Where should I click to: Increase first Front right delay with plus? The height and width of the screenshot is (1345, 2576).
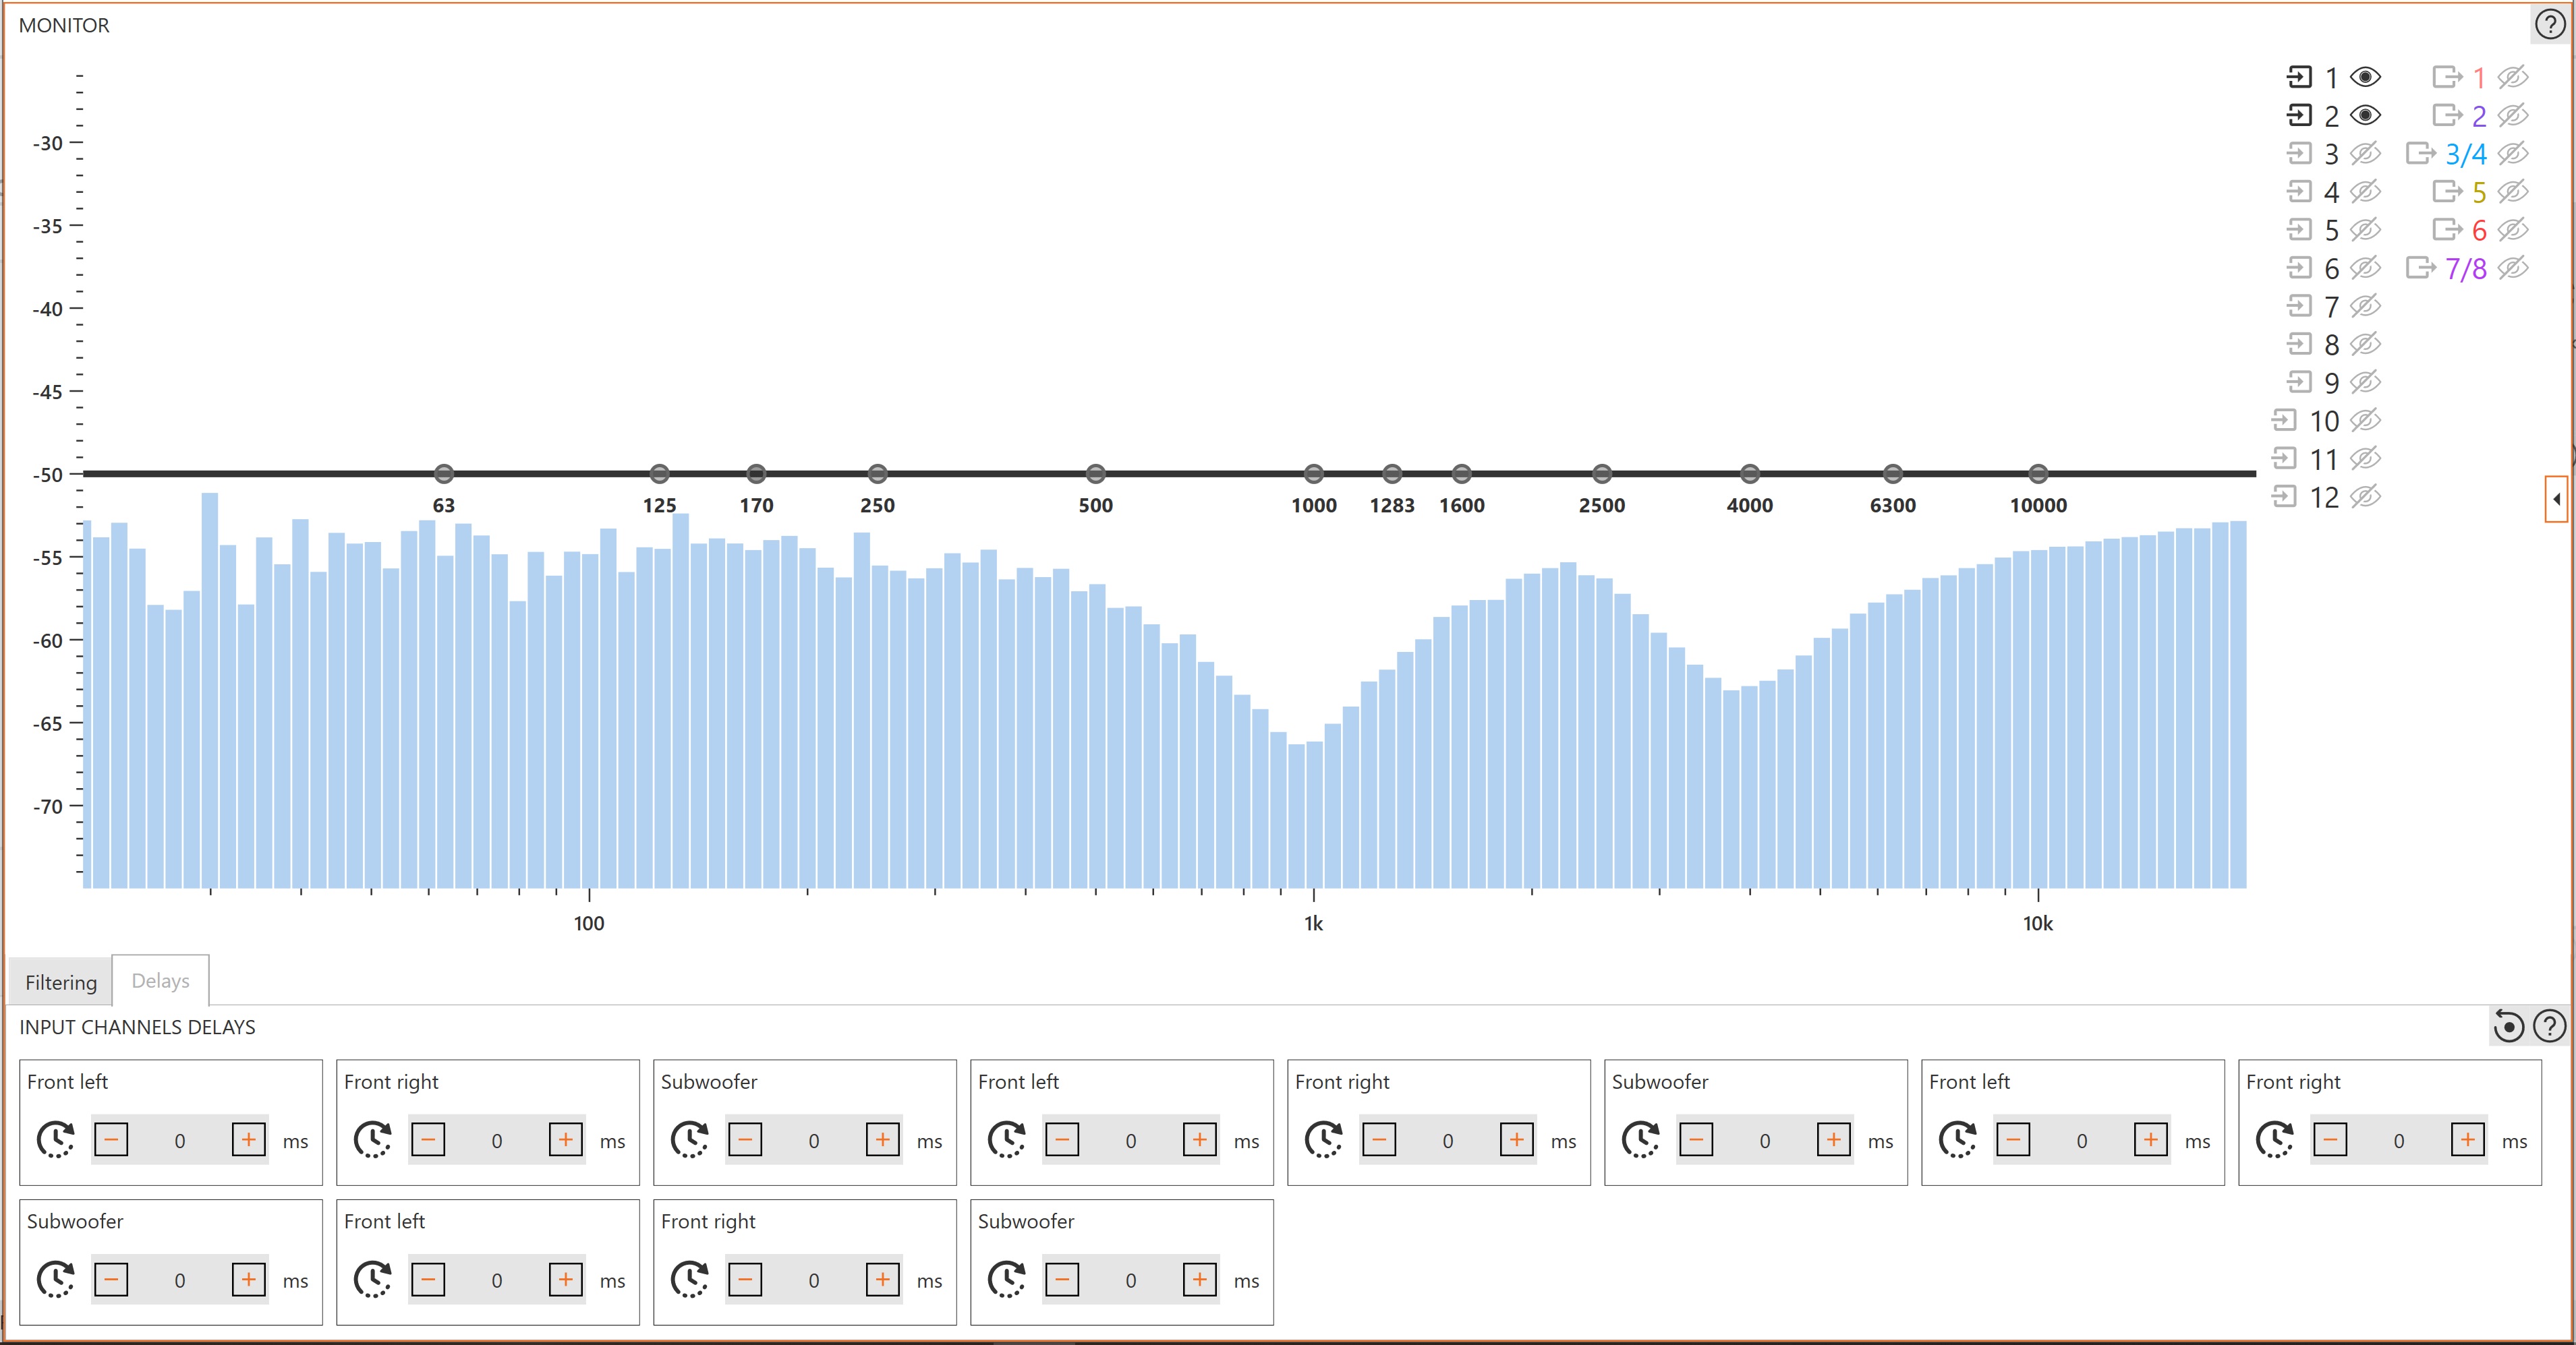(x=566, y=1140)
